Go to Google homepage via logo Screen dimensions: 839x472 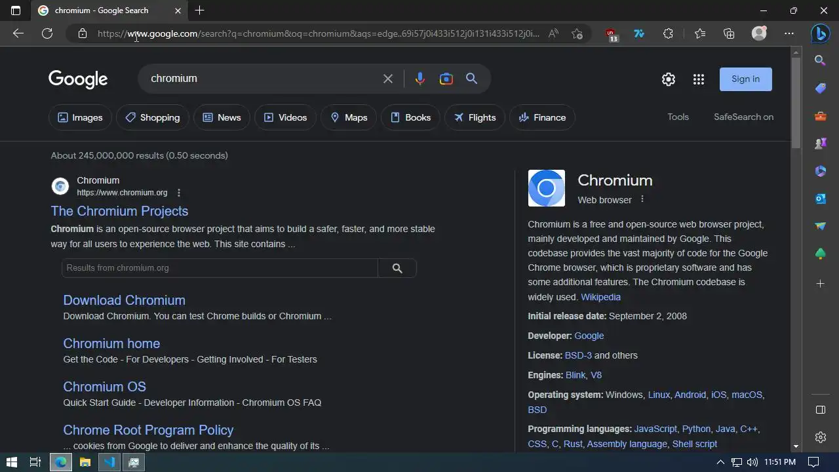tap(78, 79)
